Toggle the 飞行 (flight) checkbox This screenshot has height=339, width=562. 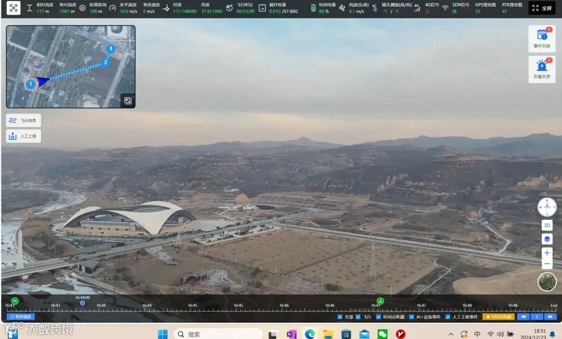coord(357,317)
